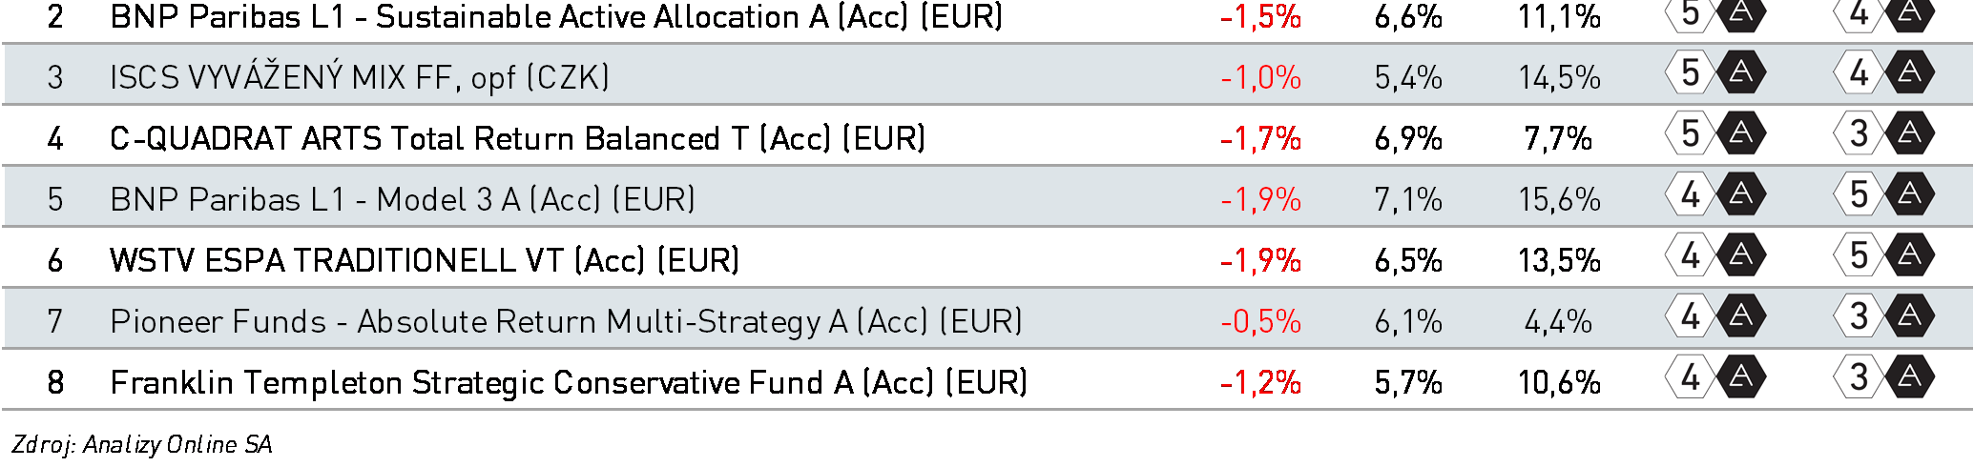Click the -1,9% value for BNP Paribas Model 3
1974x467 pixels.
[1260, 199]
